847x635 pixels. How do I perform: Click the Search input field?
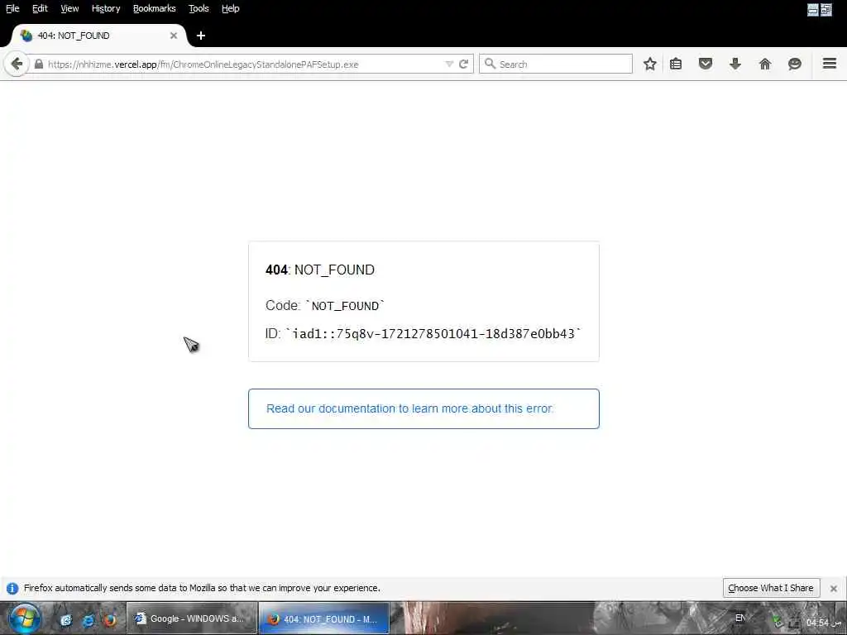point(556,64)
